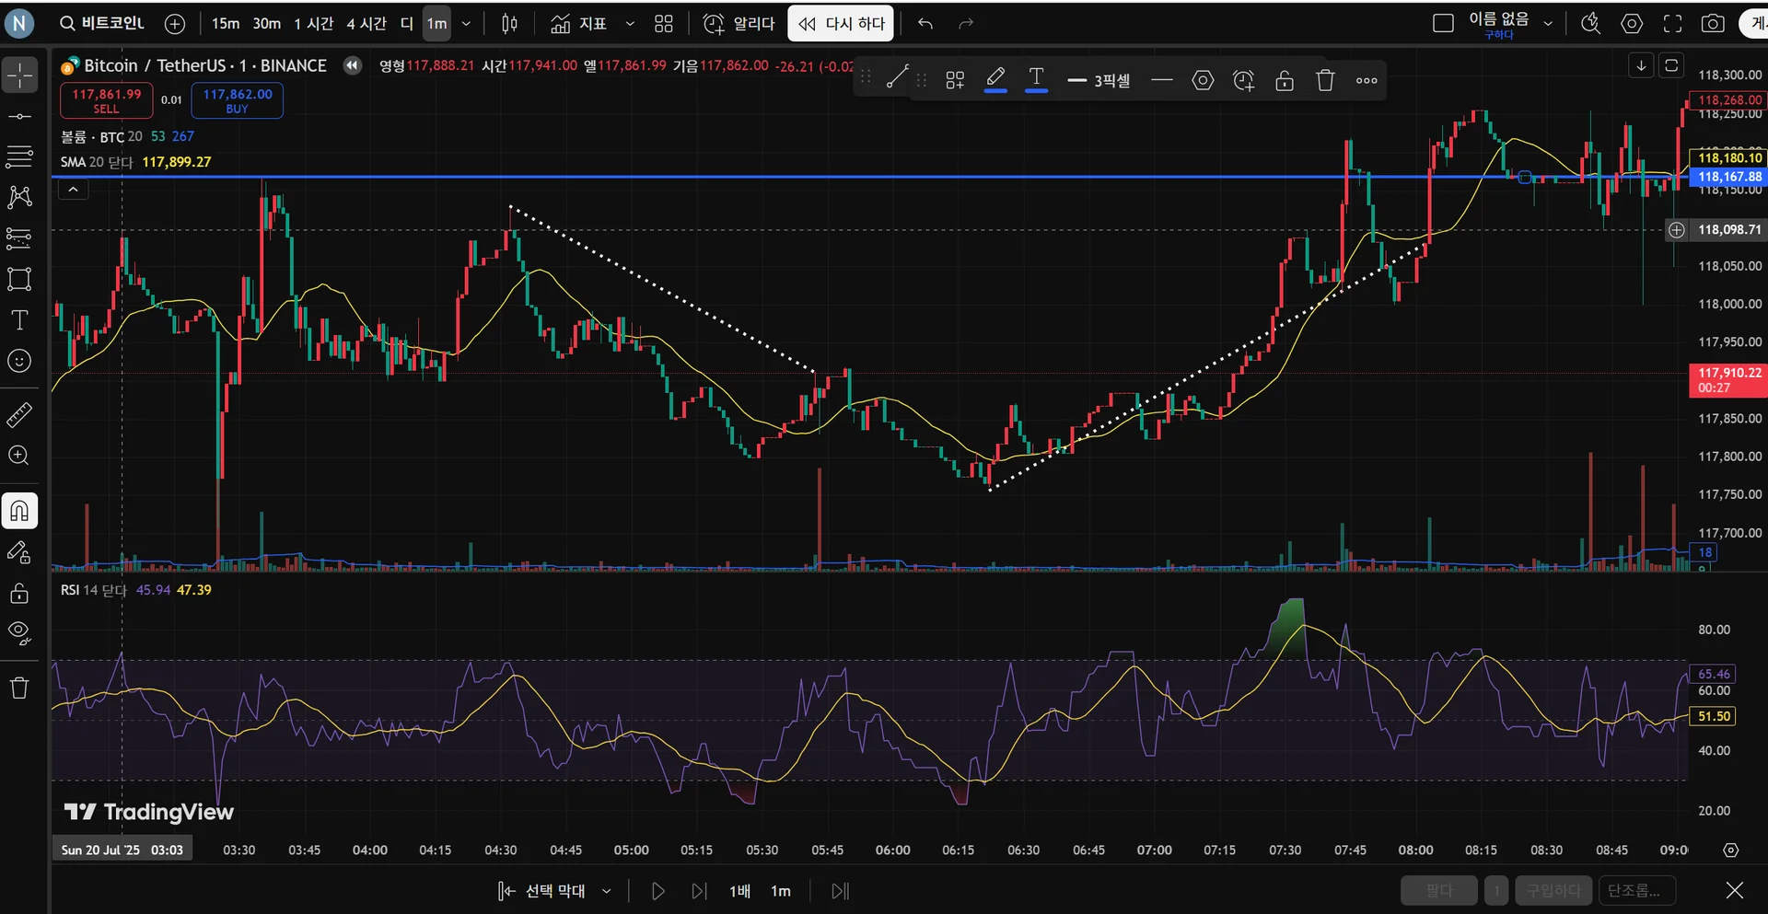The width and height of the screenshot is (1768, 914).
Task: Click the emoji sticker tool
Action: (x=19, y=361)
